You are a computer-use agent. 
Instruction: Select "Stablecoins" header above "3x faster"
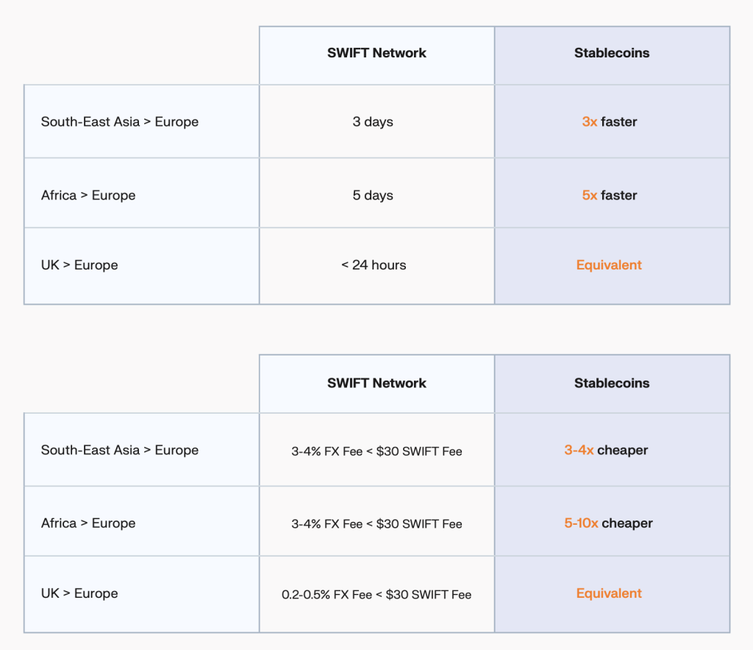[x=612, y=53]
